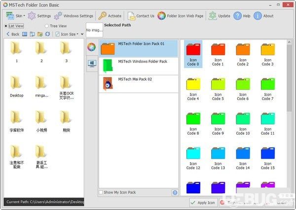The height and width of the screenshot is (210, 296).
Task: Select orange Icon Code 2 folder
Action: 243,54
